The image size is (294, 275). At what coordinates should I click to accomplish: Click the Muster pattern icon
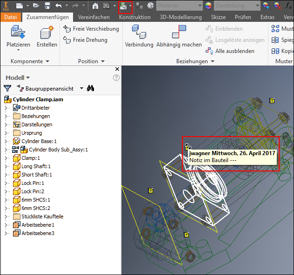[x=275, y=29]
